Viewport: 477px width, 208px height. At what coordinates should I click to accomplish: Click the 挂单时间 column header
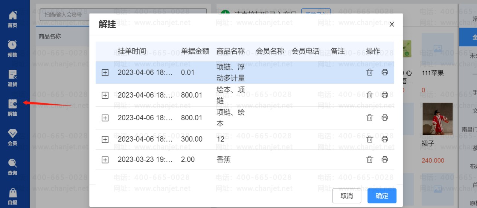(x=132, y=51)
